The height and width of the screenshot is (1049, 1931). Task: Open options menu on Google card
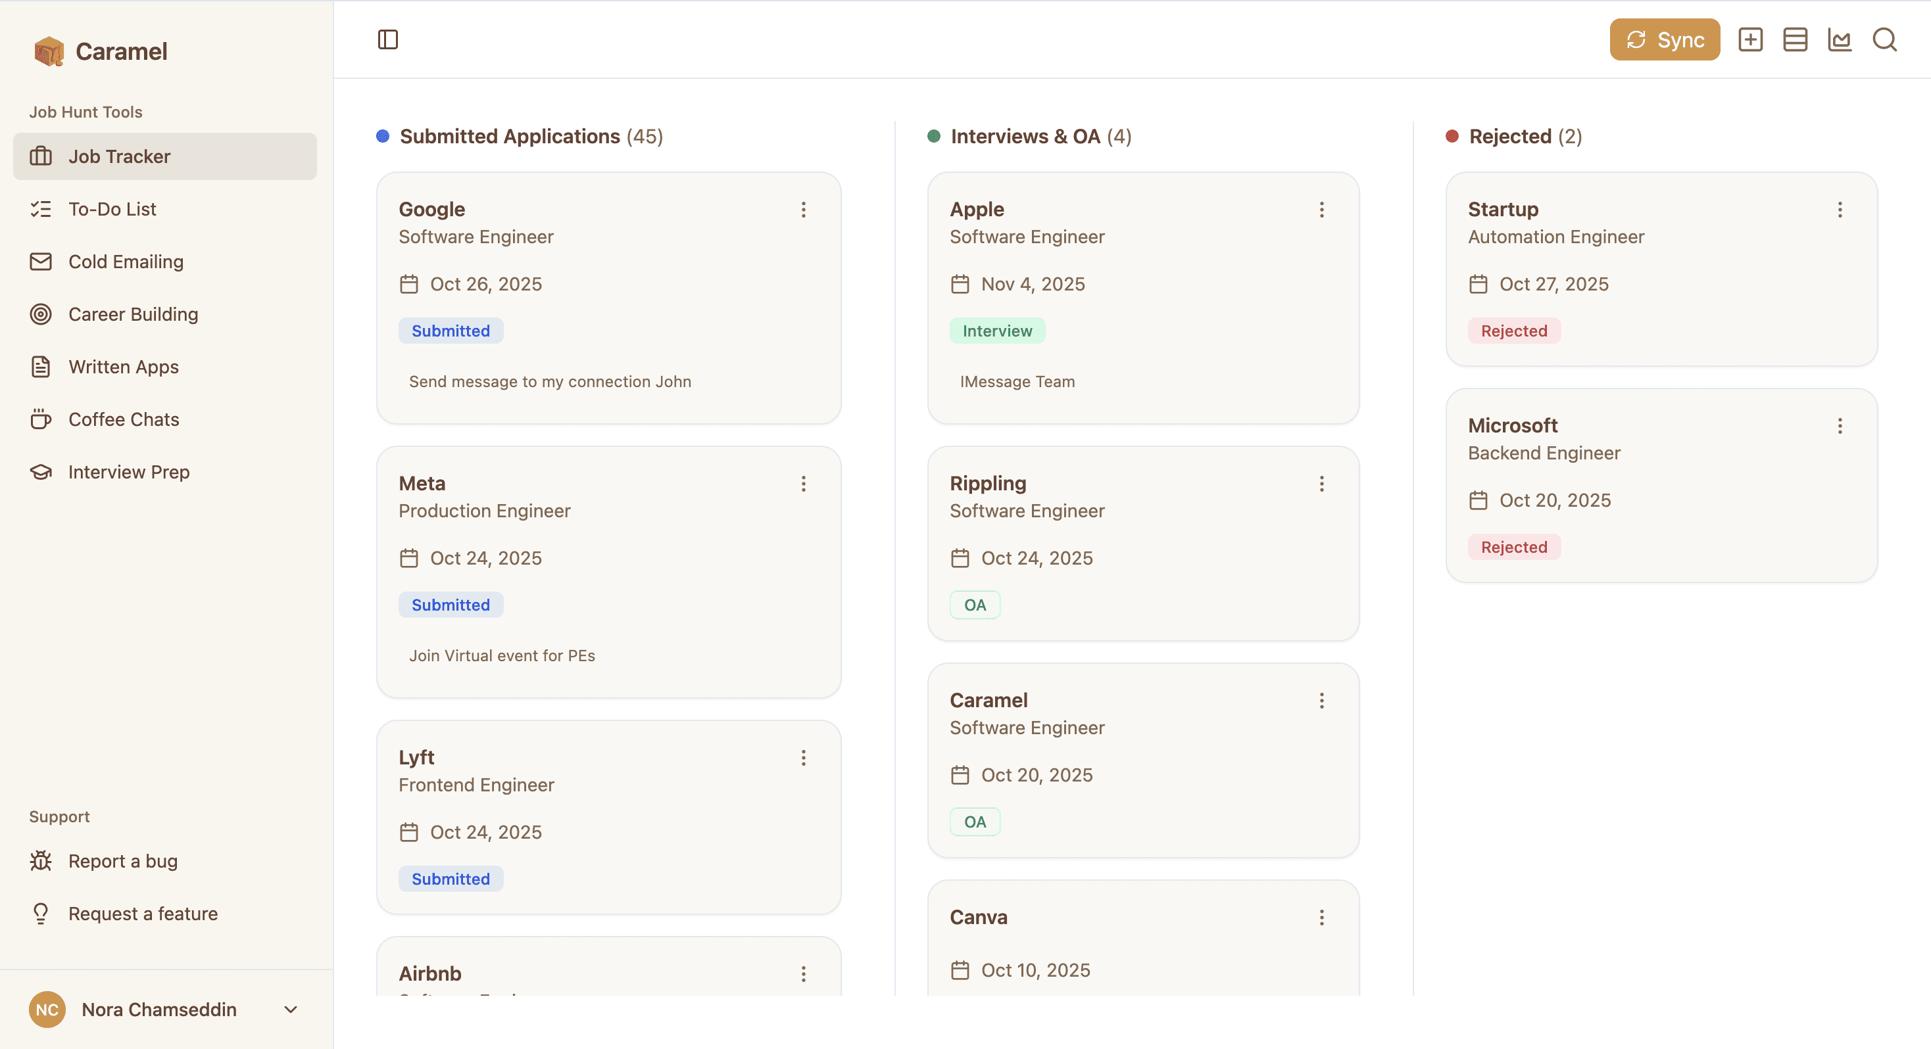[x=804, y=210]
